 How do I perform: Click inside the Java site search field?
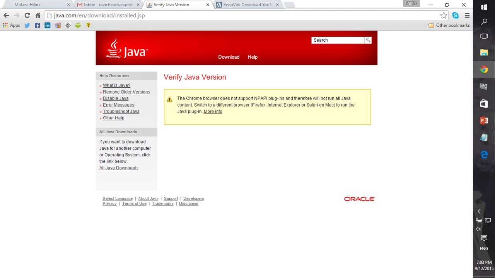click(338, 40)
